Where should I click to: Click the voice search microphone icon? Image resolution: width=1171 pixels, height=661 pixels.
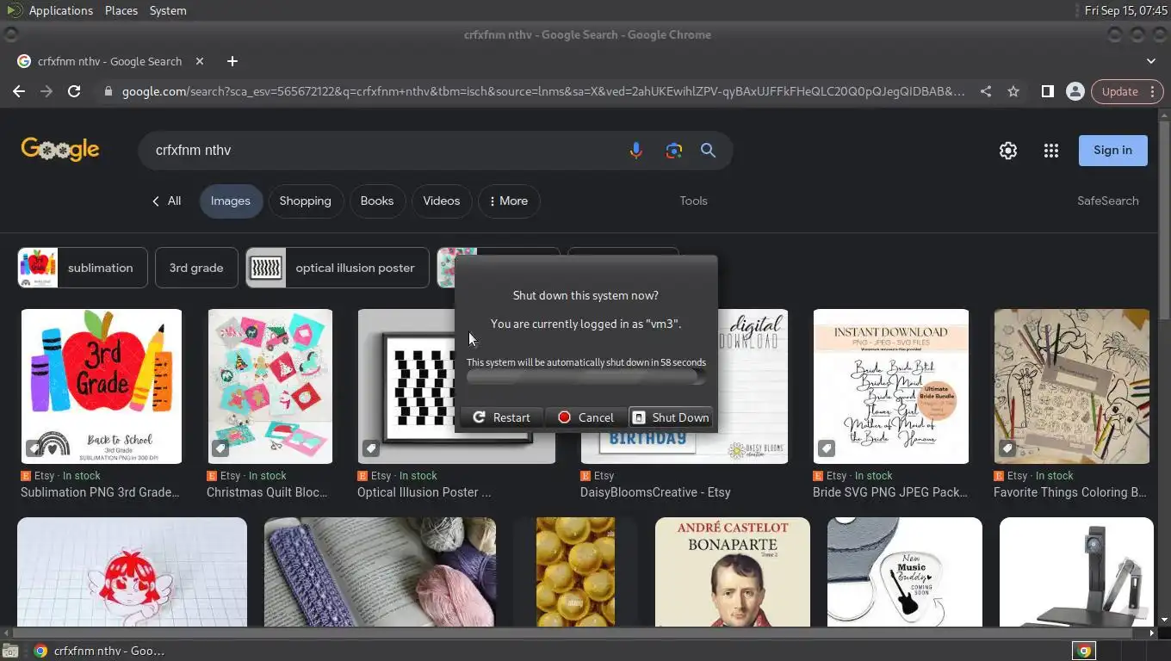click(635, 151)
